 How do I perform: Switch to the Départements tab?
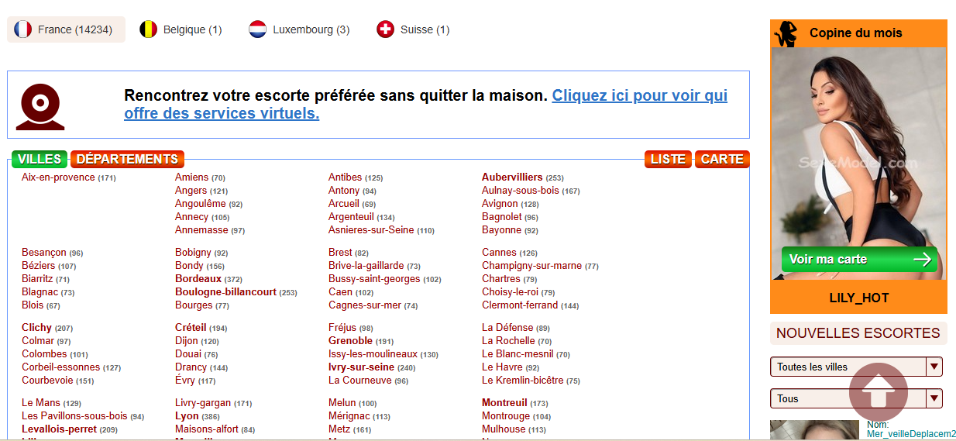pyautogui.click(x=127, y=159)
